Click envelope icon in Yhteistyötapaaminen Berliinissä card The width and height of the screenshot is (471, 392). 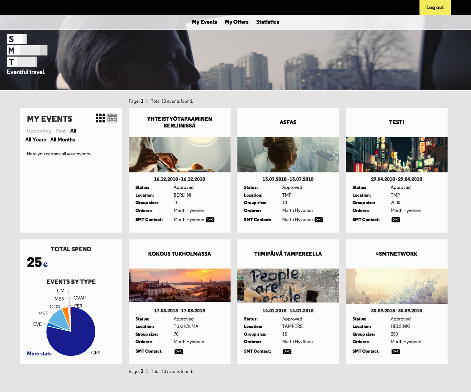pos(210,220)
